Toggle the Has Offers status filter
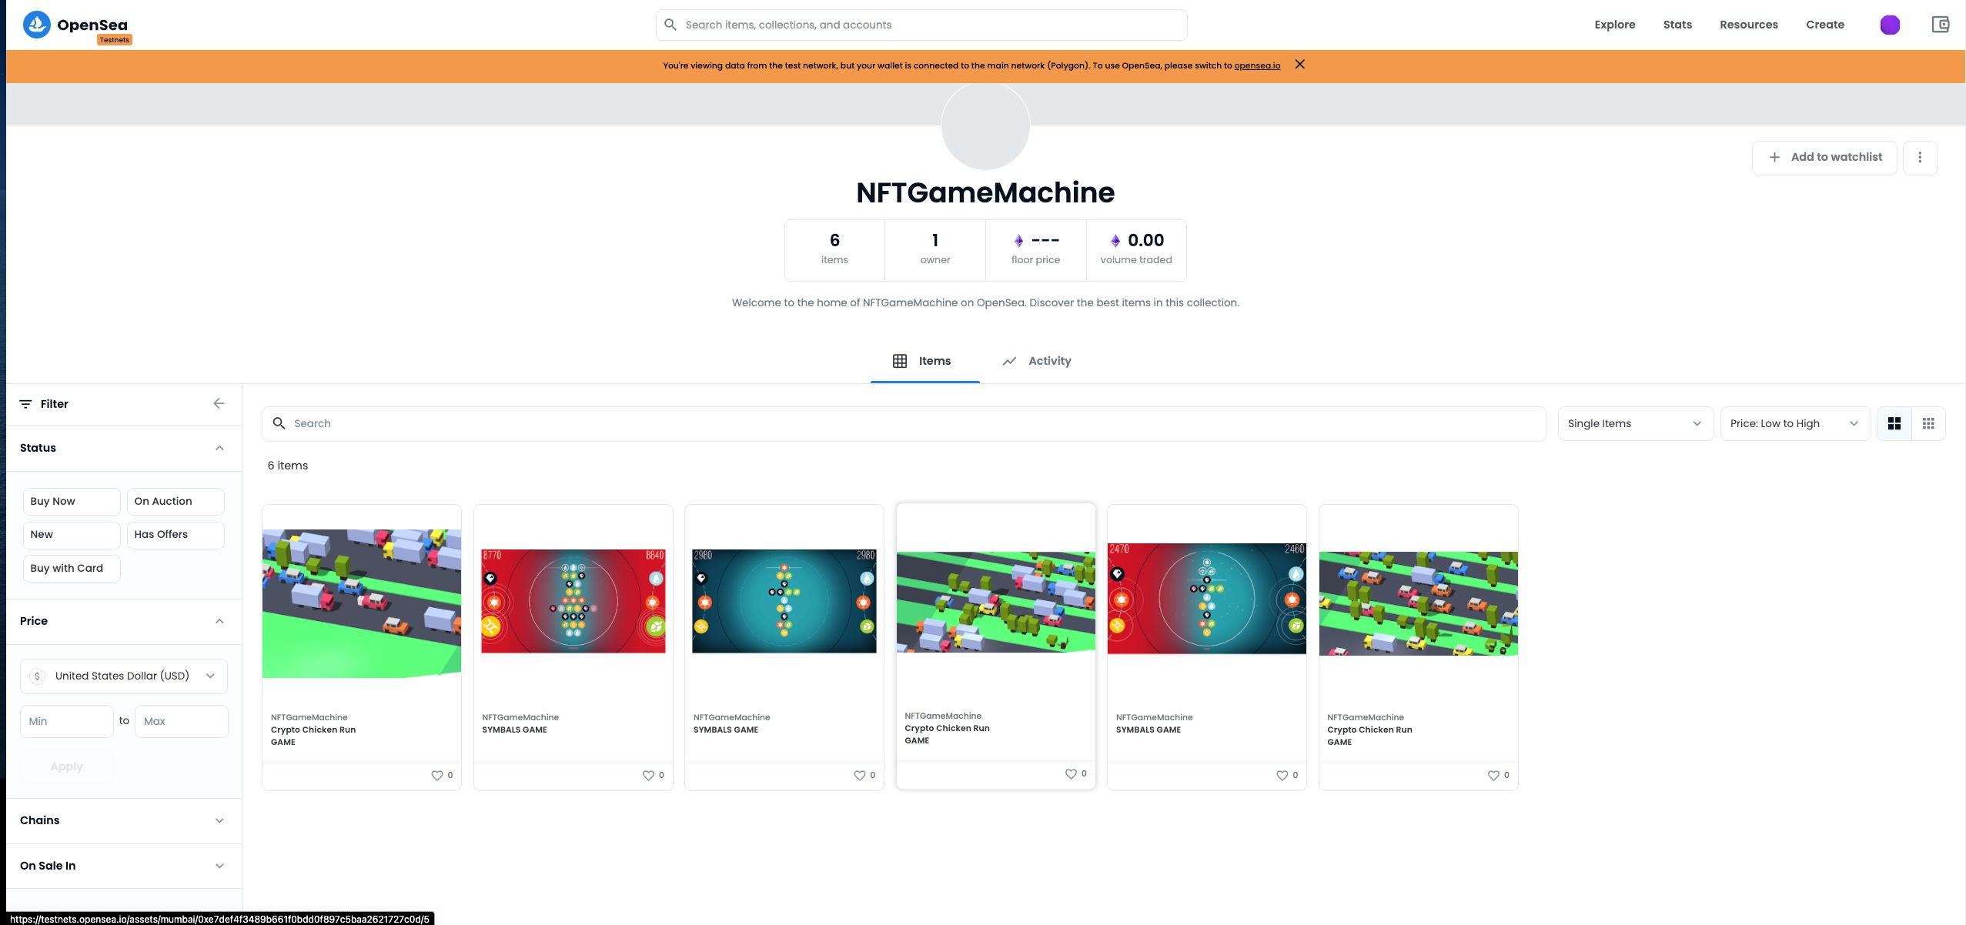Image resolution: width=1966 pixels, height=925 pixels. [176, 535]
